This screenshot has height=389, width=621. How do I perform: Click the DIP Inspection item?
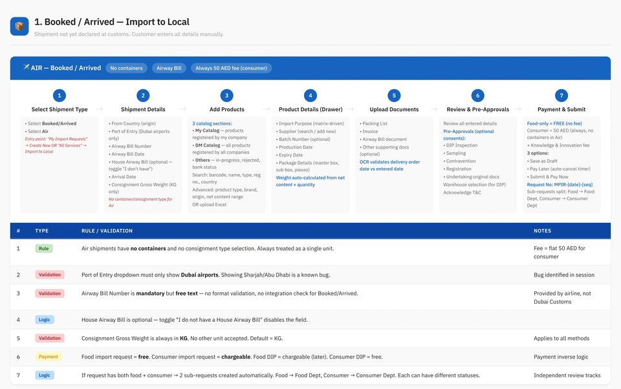[x=460, y=145]
